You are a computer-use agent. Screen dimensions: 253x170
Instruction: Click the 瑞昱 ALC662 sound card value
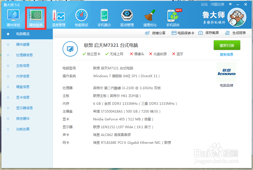tap(112, 135)
